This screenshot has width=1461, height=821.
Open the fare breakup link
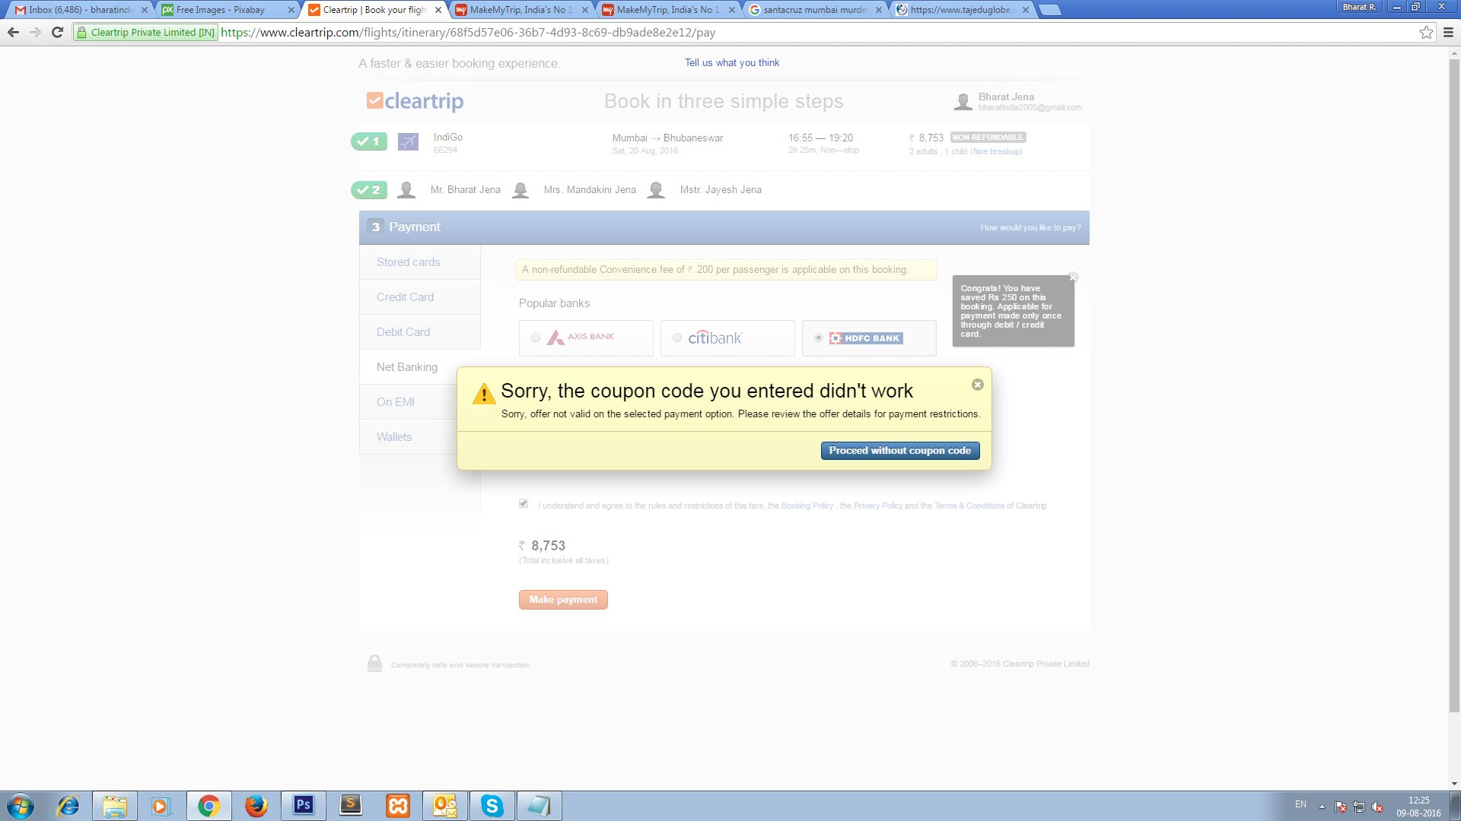[996, 151]
